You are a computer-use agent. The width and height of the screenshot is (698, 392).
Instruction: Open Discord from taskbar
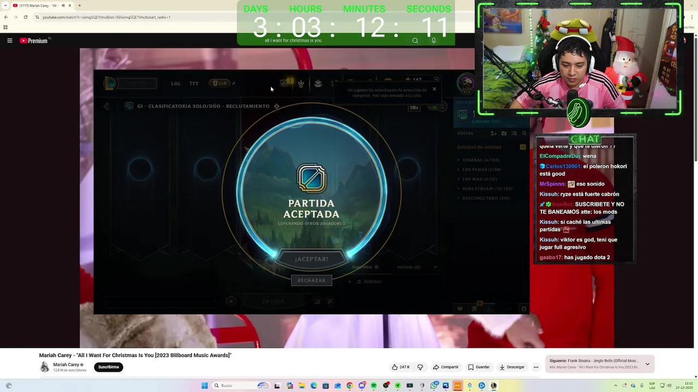point(362,385)
